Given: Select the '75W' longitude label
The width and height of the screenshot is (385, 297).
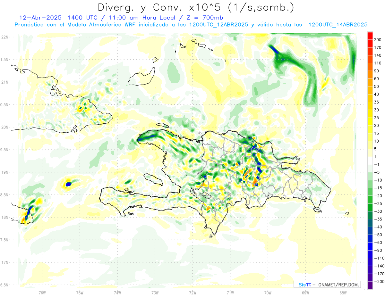Looking at the screenshot, I should 80,293.
